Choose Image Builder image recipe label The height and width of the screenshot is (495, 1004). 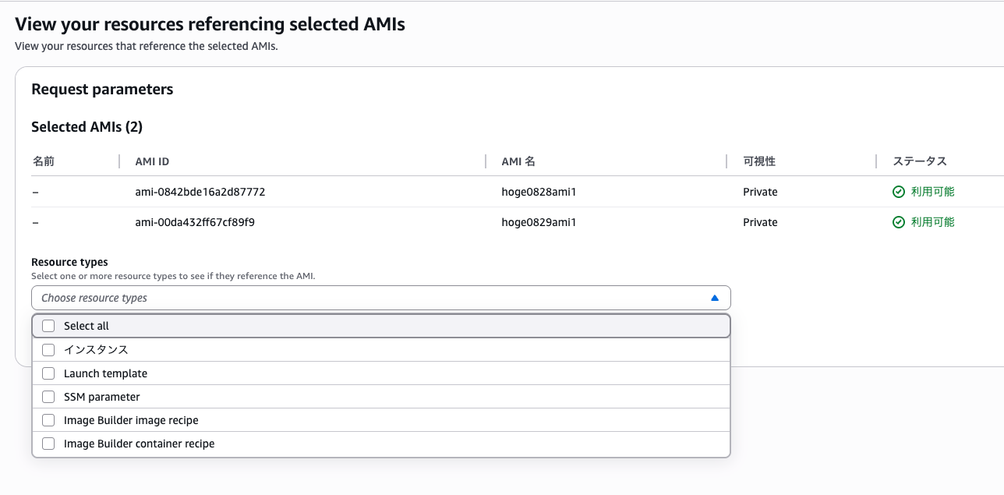pos(131,420)
